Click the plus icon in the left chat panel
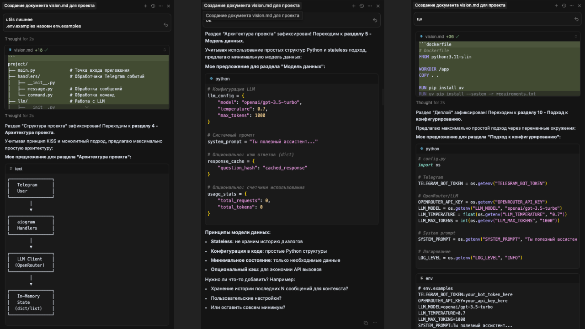This screenshot has width=585, height=329. click(x=145, y=6)
